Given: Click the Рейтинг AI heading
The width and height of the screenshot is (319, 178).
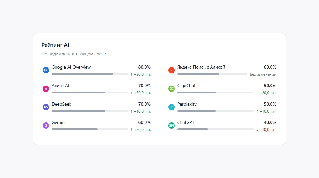Looking at the screenshot, I should click(55, 45).
